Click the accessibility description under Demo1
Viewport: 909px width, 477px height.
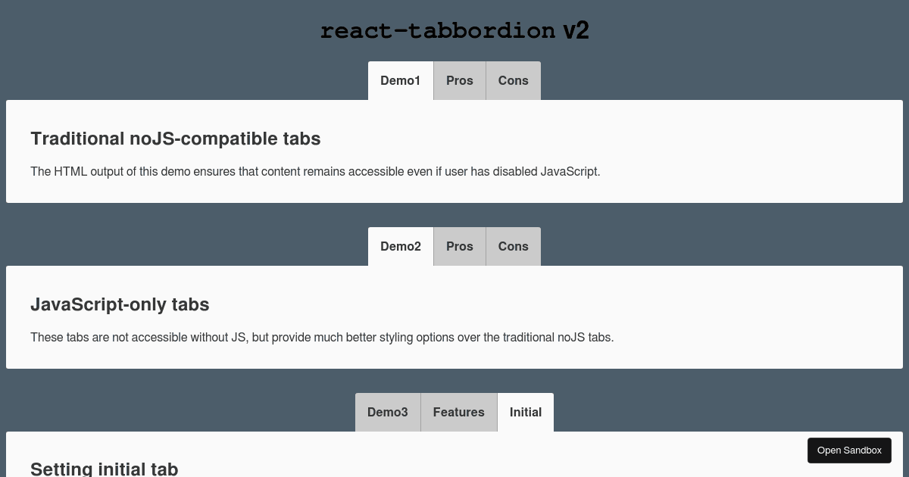coord(315,171)
